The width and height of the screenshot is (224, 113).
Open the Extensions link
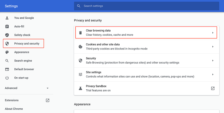coord(12,100)
